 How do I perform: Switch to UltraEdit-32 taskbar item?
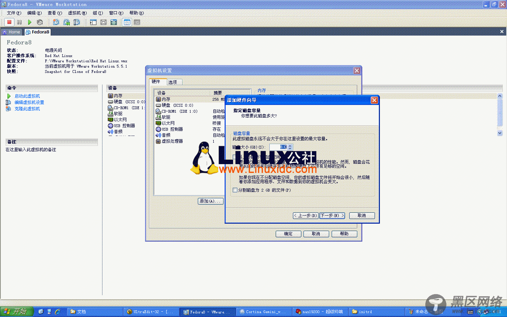151,312
